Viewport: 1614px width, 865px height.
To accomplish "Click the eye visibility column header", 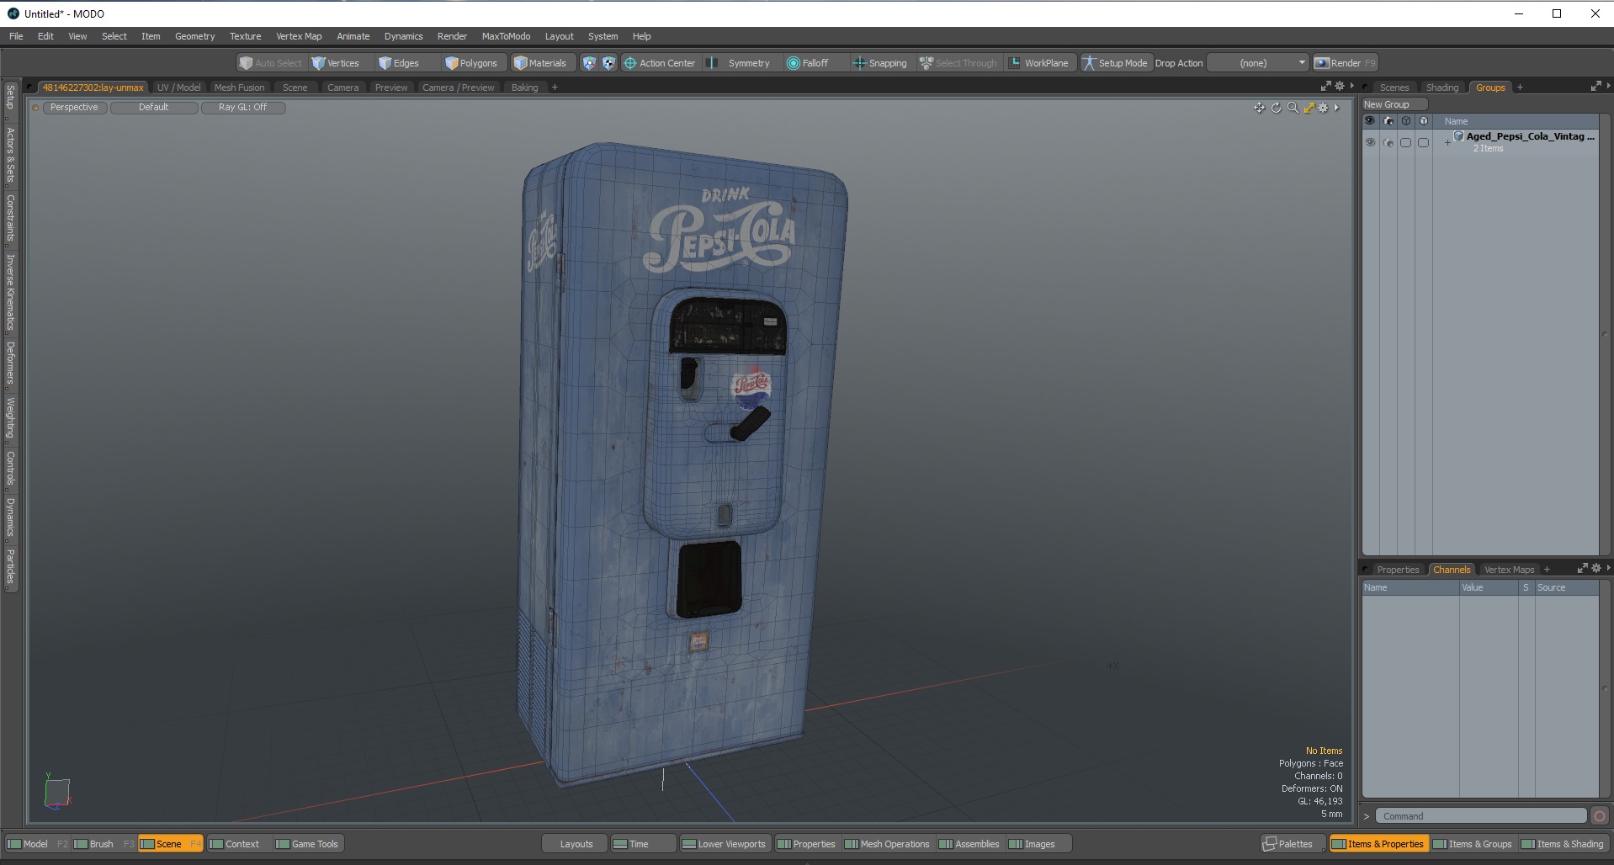I will click(x=1370, y=121).
